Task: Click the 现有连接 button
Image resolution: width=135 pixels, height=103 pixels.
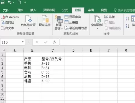Action: (x=45, y=21)
